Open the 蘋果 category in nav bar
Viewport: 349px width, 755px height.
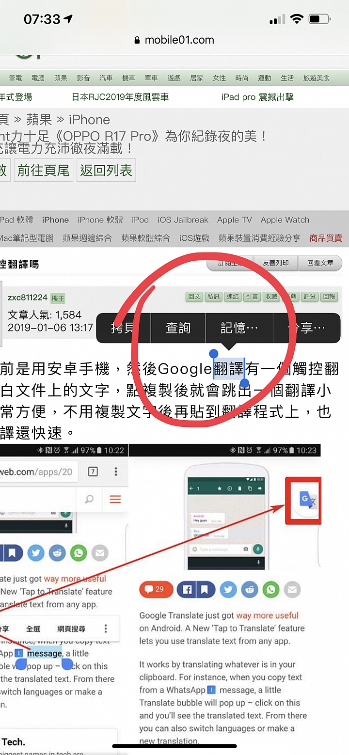tap(61, 78)
